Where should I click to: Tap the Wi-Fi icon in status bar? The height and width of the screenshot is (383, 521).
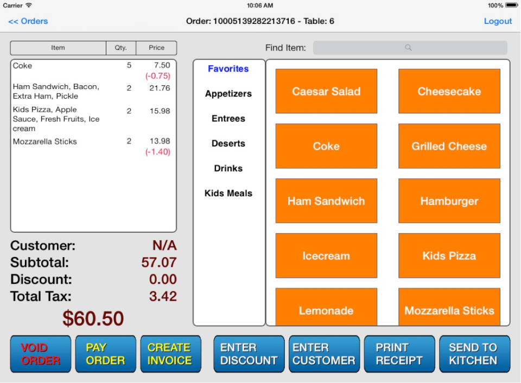click(29, 5)
